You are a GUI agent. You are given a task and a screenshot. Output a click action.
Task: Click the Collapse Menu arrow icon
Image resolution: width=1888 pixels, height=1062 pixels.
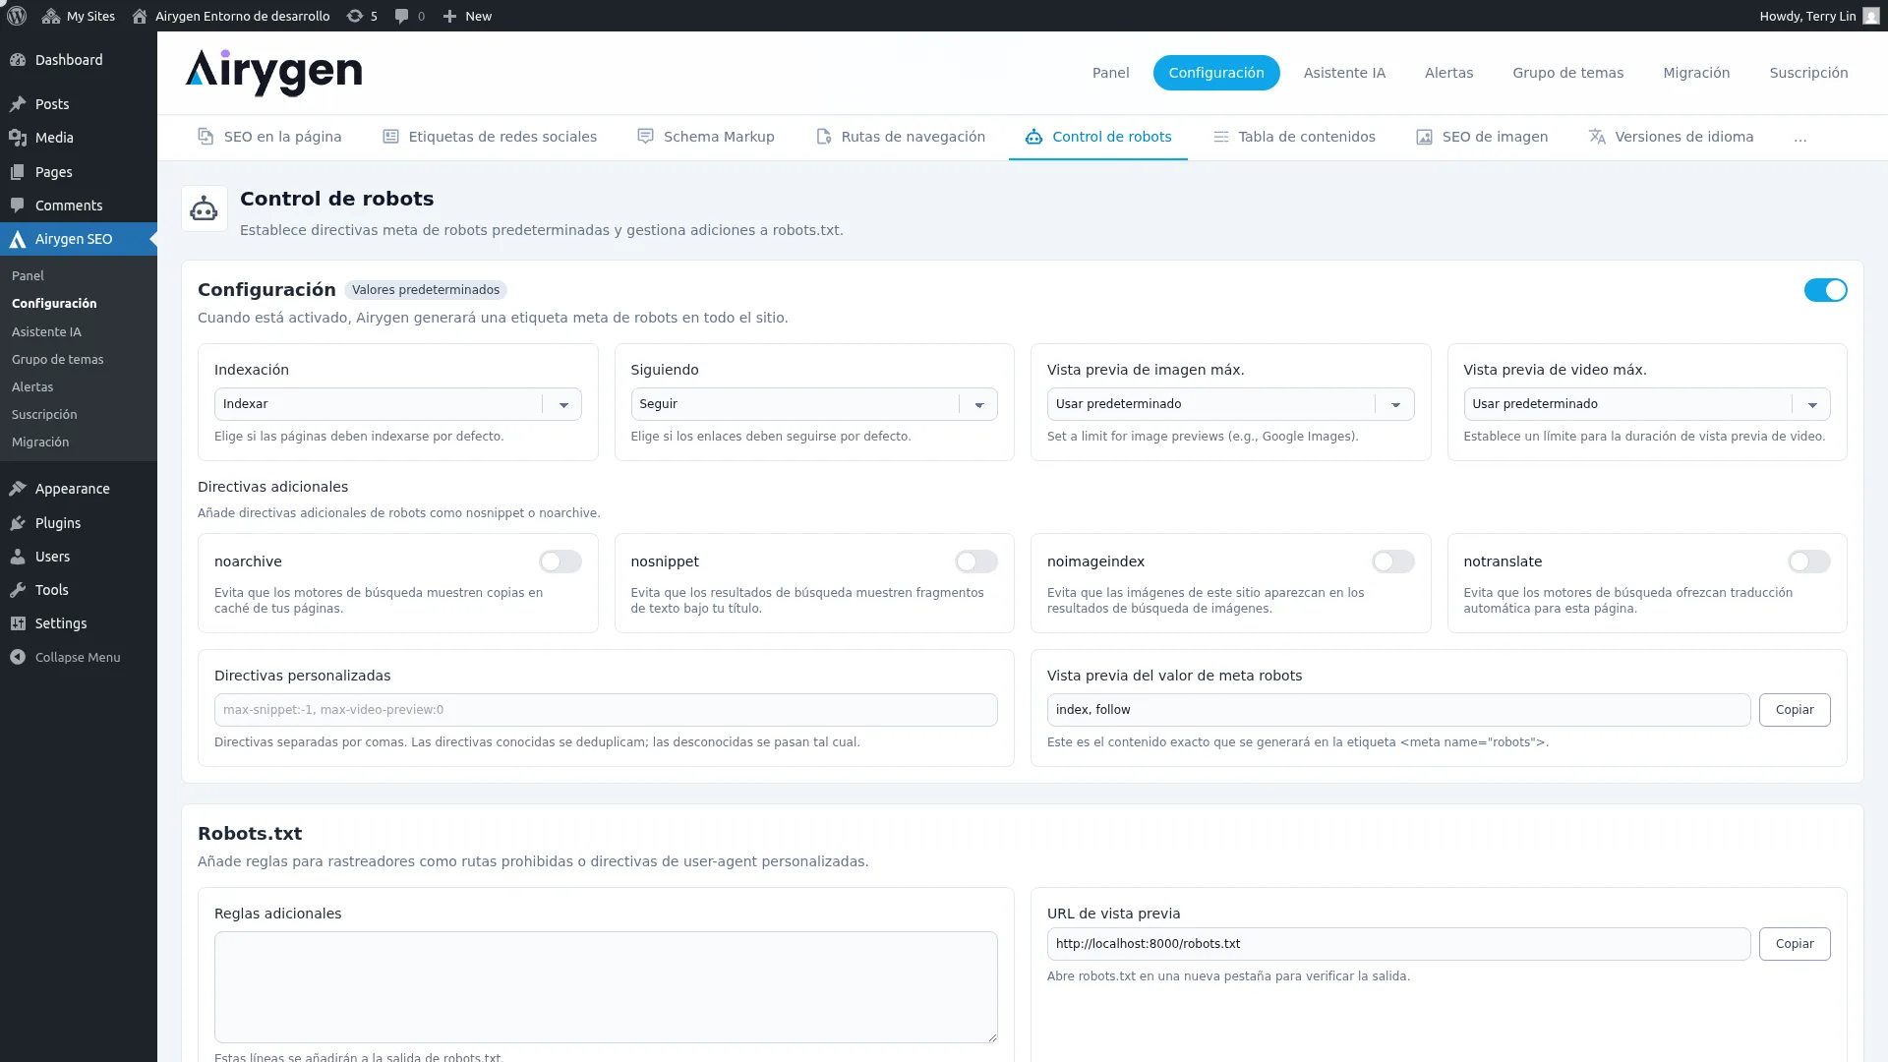pyautogui.click(x=18, y=657)
